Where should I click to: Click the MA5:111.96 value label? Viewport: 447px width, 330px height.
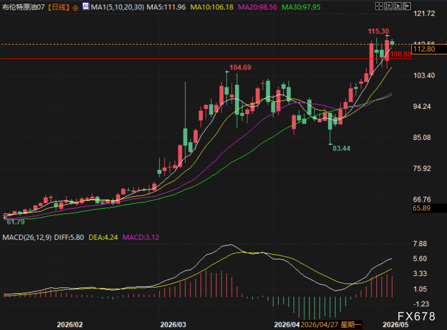[166, 7]
